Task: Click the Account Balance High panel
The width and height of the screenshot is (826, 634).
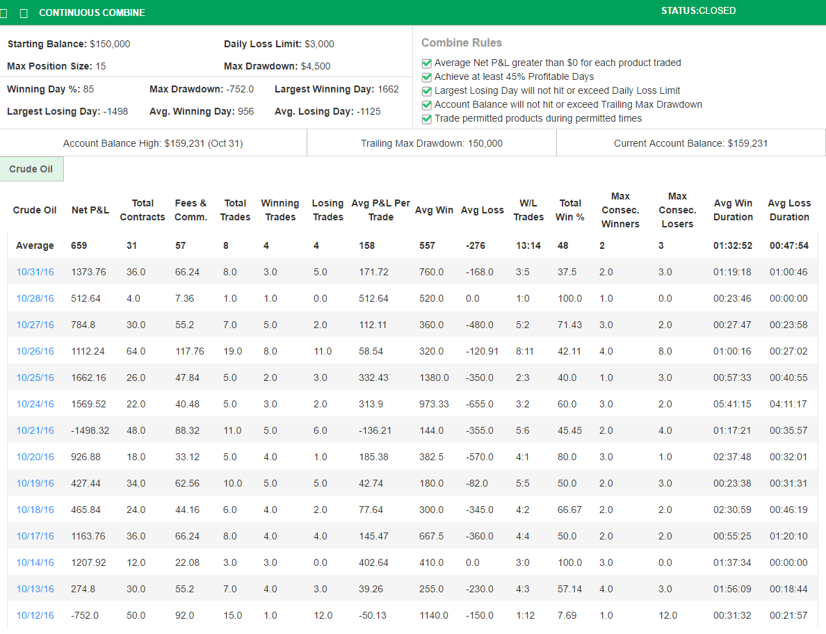Action: pos(153,143)
